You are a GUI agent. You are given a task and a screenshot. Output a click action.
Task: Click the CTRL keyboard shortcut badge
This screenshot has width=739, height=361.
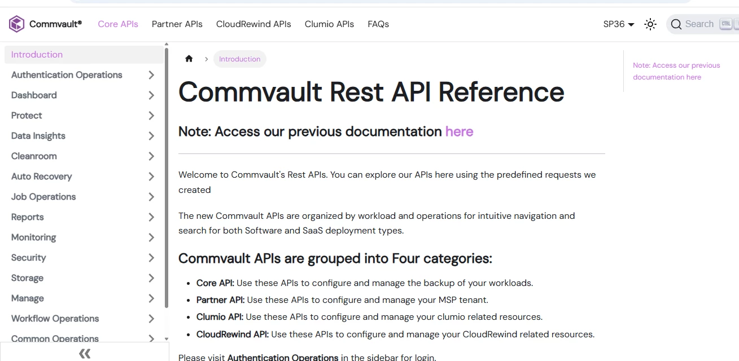[725, 24]
